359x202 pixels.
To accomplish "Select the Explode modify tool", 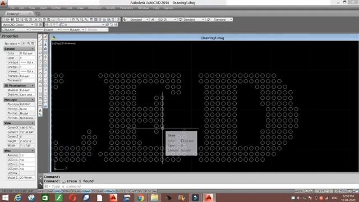I will [x=45, y=106].
